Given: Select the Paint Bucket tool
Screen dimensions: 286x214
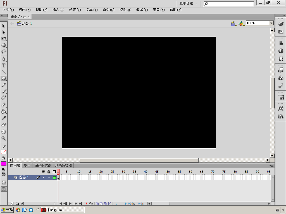Looking at the screenshot, I should 4,111.
